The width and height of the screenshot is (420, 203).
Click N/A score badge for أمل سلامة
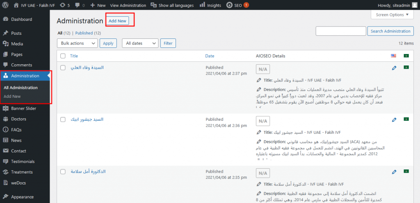(x=263, y=173)
